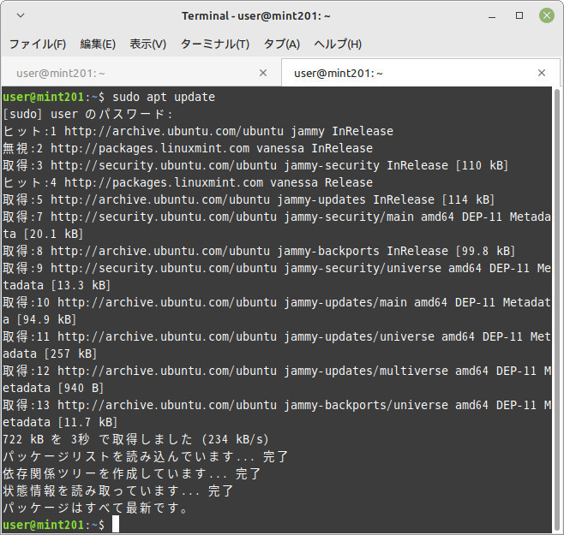The height and width of the screenshot is (535, 564).
Task: Click the '取得:12' jammy-updates/multiverse line
Action: click(x=277, y=372)
